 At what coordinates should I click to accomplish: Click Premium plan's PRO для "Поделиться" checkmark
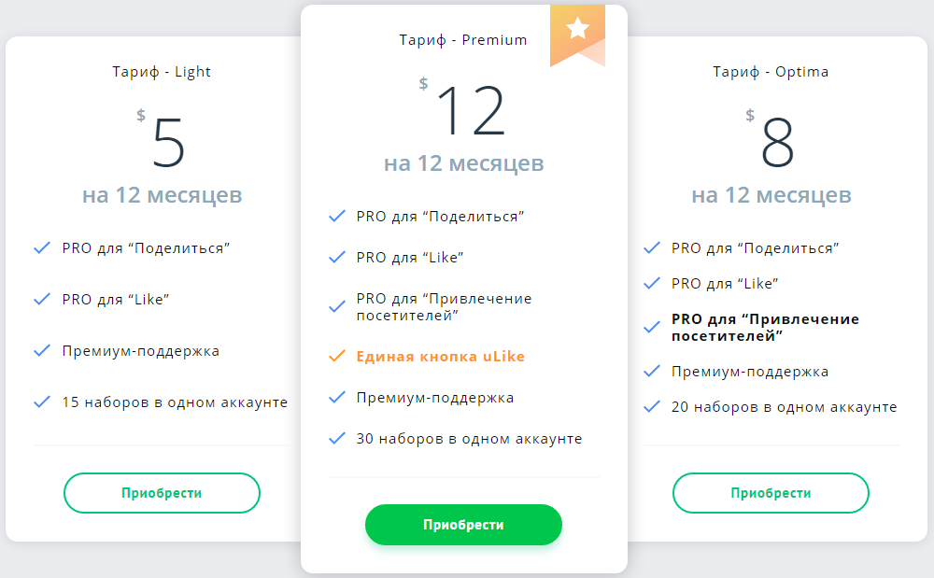337,217
